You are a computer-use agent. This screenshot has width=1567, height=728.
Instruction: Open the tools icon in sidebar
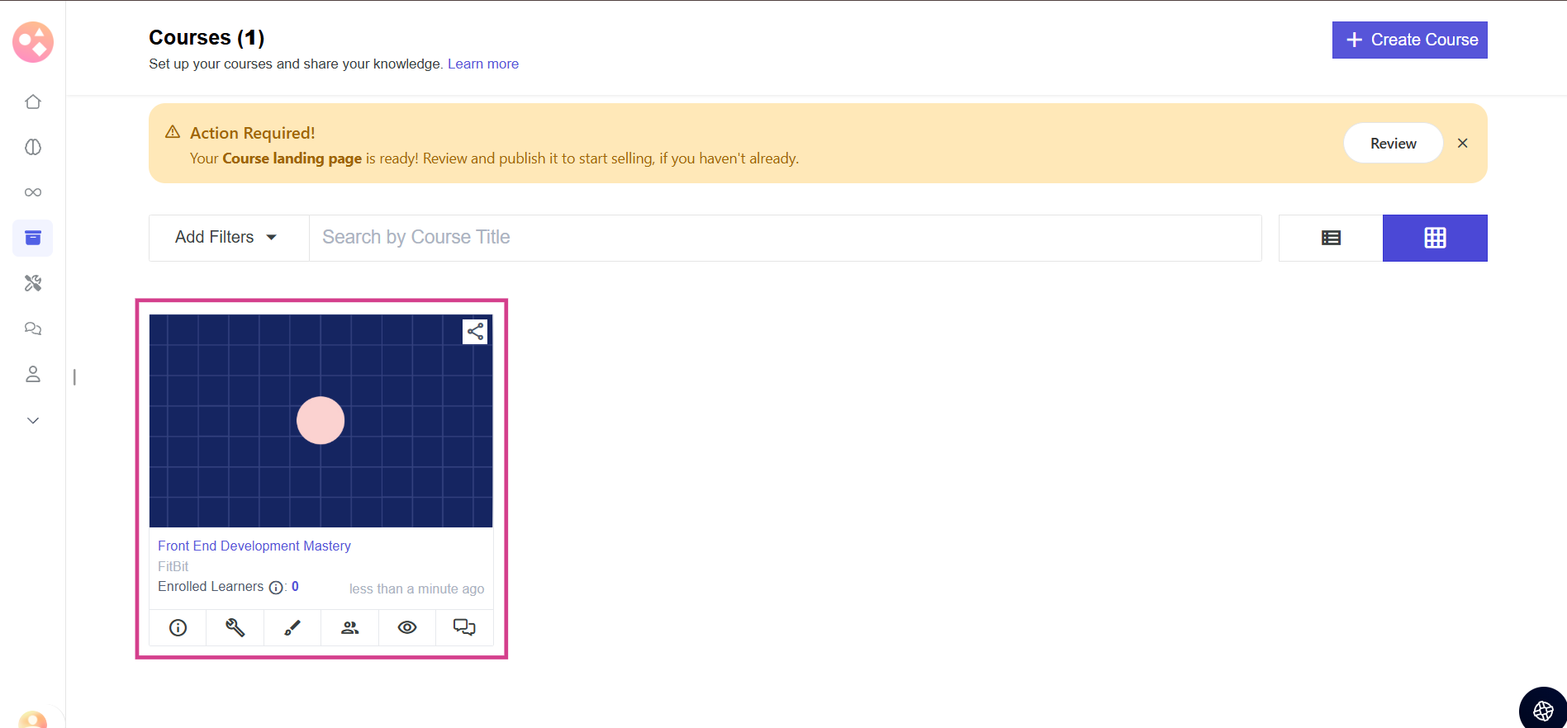33,283
